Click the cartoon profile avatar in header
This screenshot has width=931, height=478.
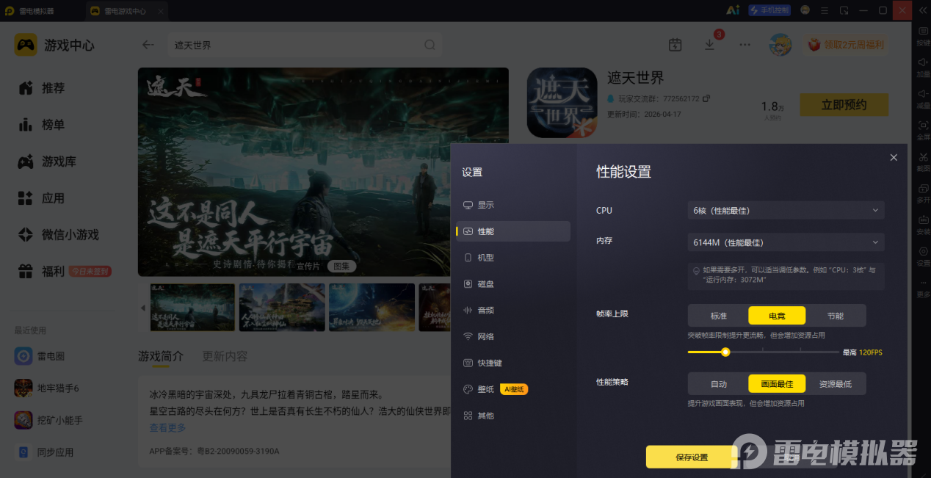tap(780, 45)
